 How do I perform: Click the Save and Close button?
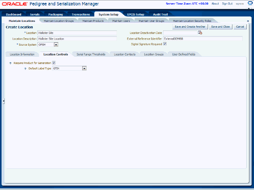pos(220,27)
